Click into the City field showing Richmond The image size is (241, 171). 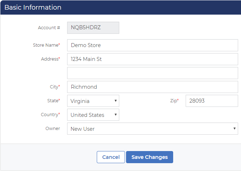coord(152,87)
